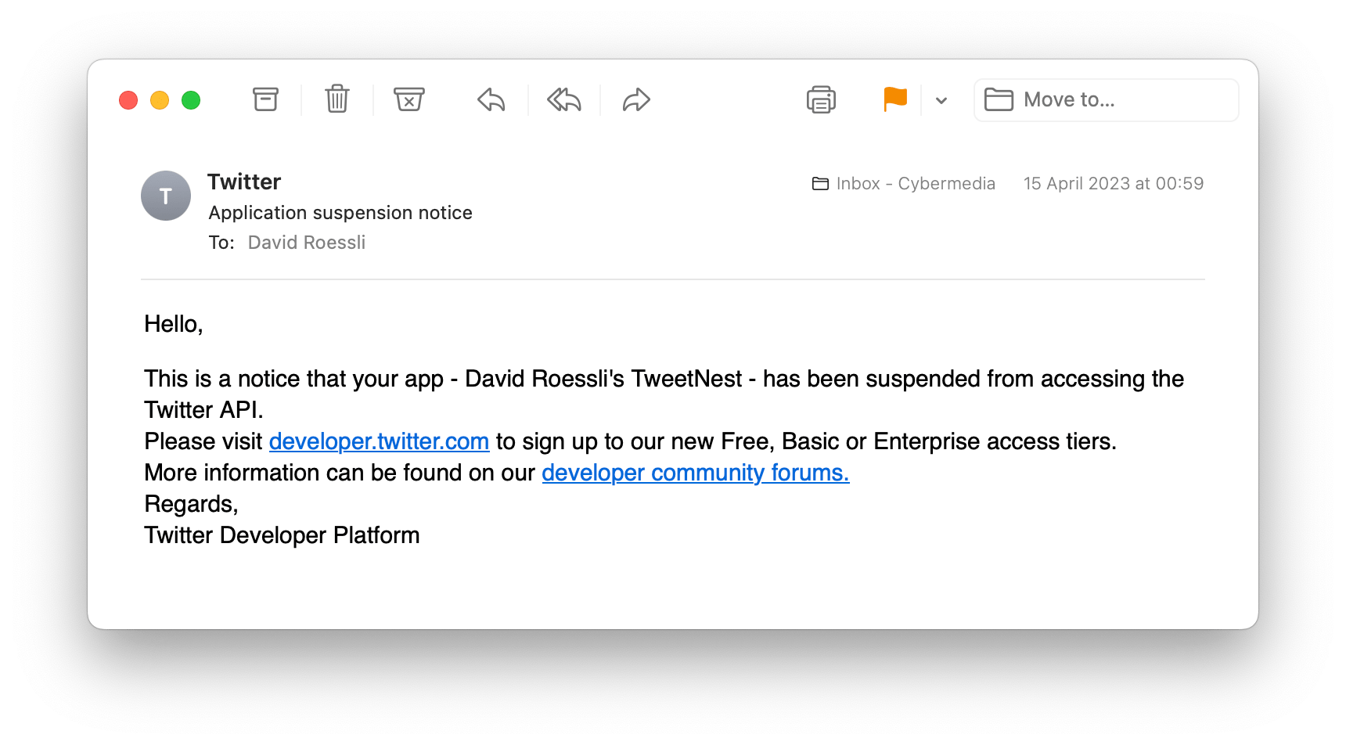Toggle the orange flag on message
Image resolution: width=1346 pixels, height=745 pixels.
point(895,100)
